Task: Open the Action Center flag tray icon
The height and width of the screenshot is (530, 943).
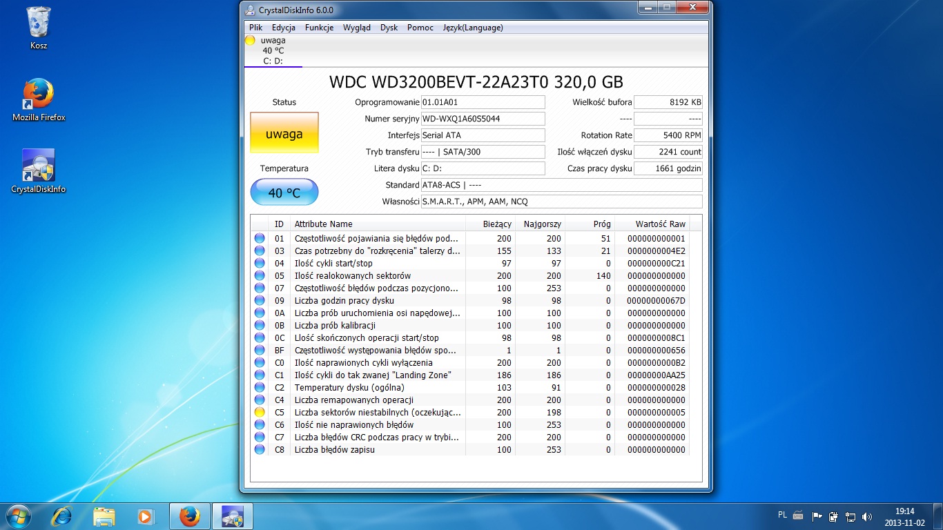Action: click(x=817, y=516)
